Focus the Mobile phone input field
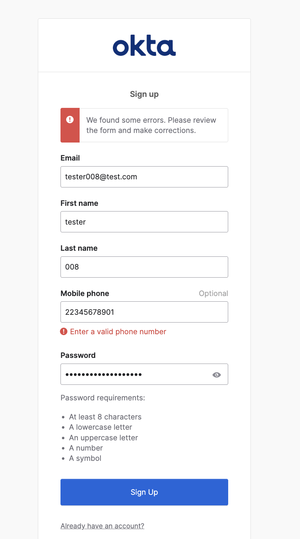This screenshot has height=539, width=300. click(144, 312)
